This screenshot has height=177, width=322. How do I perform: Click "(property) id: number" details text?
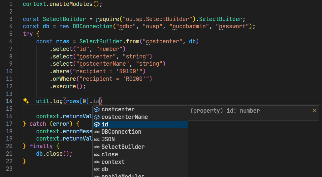click(x=225, y=111)
